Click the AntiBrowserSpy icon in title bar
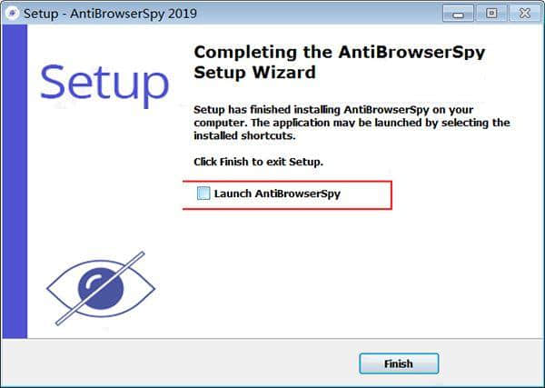 click(13, 14)
